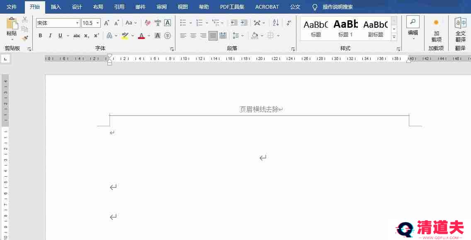
Task: Open the phonetic guide (wén) tool
Action: click(x=158, y=23)
